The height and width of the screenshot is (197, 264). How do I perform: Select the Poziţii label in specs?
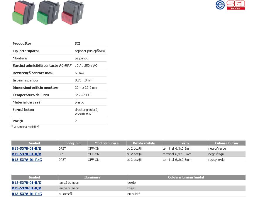18,121
